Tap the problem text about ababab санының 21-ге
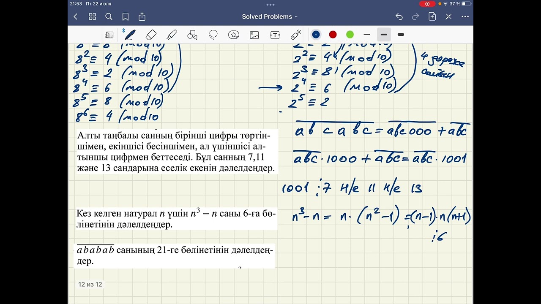The image size is (541, 304). (x=175, y=255)
